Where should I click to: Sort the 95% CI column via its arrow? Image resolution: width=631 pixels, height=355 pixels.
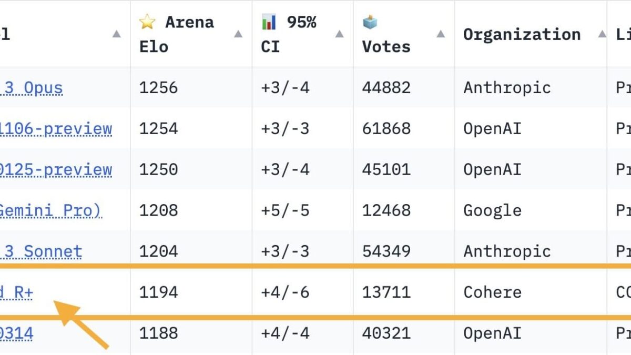point(339,34)
